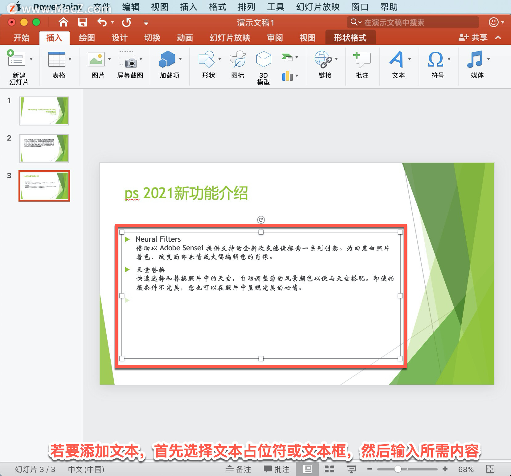This screenshot has width=511, height=476.
Task: Zoom in with the plus button
Action: tap(445, 469)
